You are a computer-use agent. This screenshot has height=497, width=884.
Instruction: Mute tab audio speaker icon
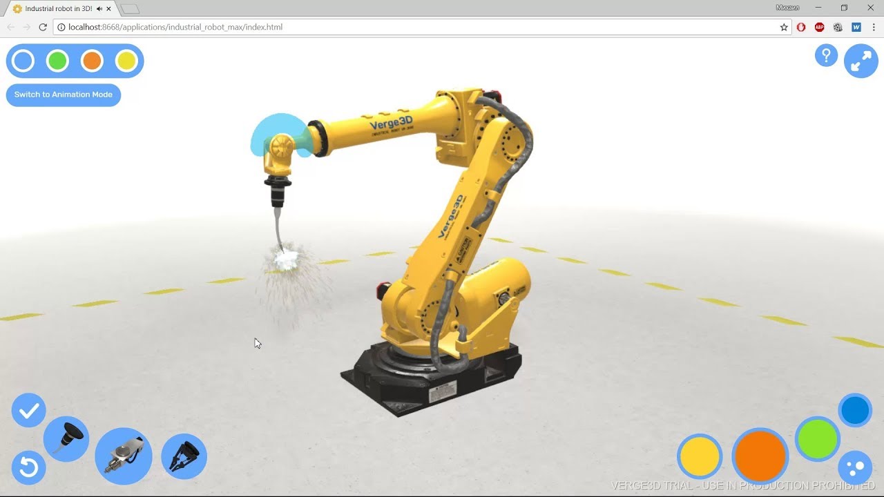point(99,8)
